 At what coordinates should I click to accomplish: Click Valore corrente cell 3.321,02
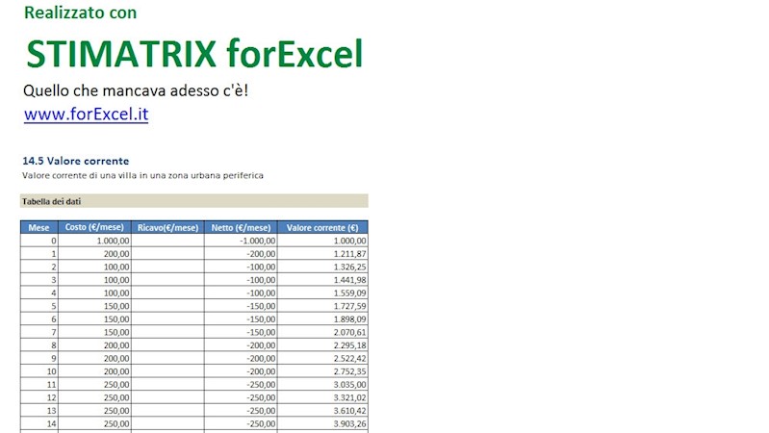322,397
